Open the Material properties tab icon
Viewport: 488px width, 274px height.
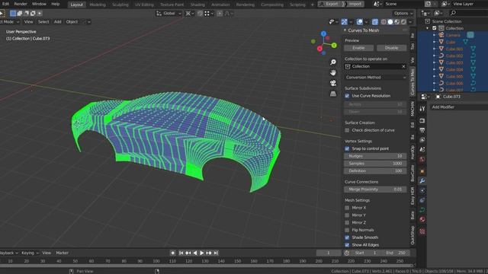(422, 219)
